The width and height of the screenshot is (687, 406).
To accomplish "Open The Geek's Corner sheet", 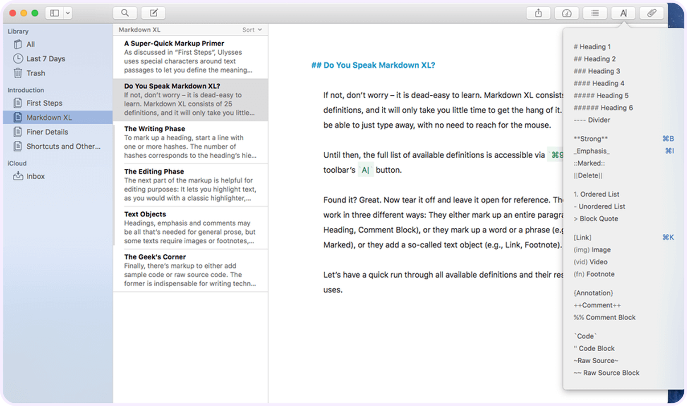I will point(191,271).
